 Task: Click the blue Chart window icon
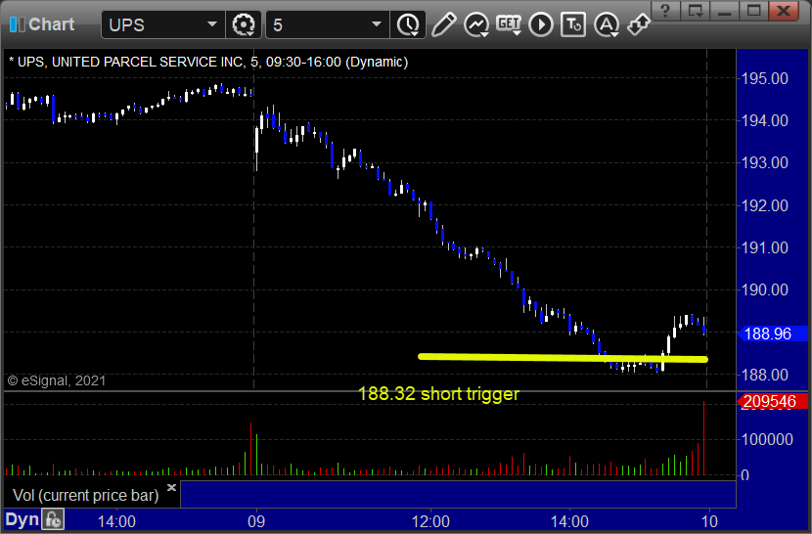[x=17, y=24]
